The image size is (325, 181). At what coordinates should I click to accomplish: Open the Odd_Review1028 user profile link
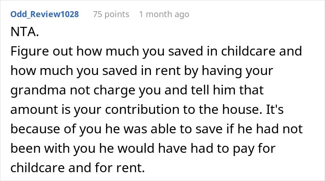click(45, 14)
